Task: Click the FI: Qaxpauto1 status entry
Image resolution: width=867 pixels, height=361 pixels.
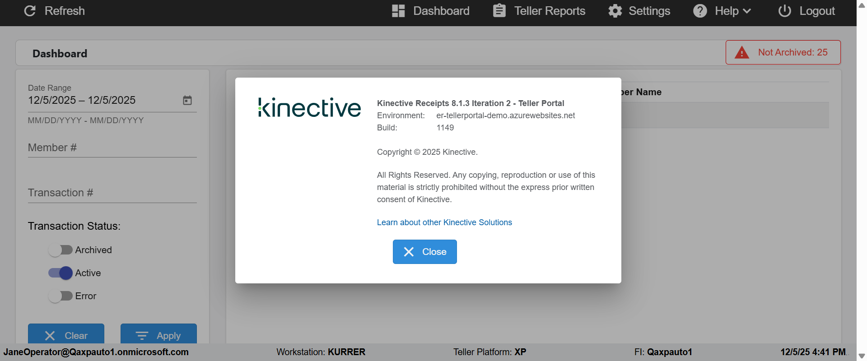Action: coord(663,352)
